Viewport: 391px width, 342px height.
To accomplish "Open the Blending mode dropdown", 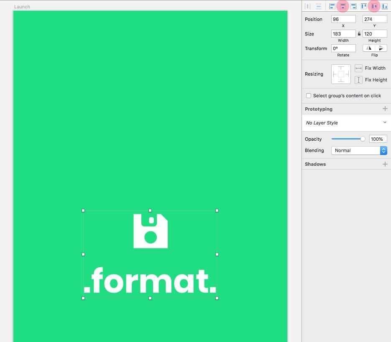I will tap(359, 150).
